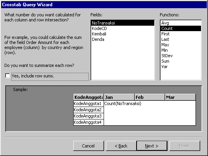
Task: Select the KodeCD field
Action: (123, 28)
